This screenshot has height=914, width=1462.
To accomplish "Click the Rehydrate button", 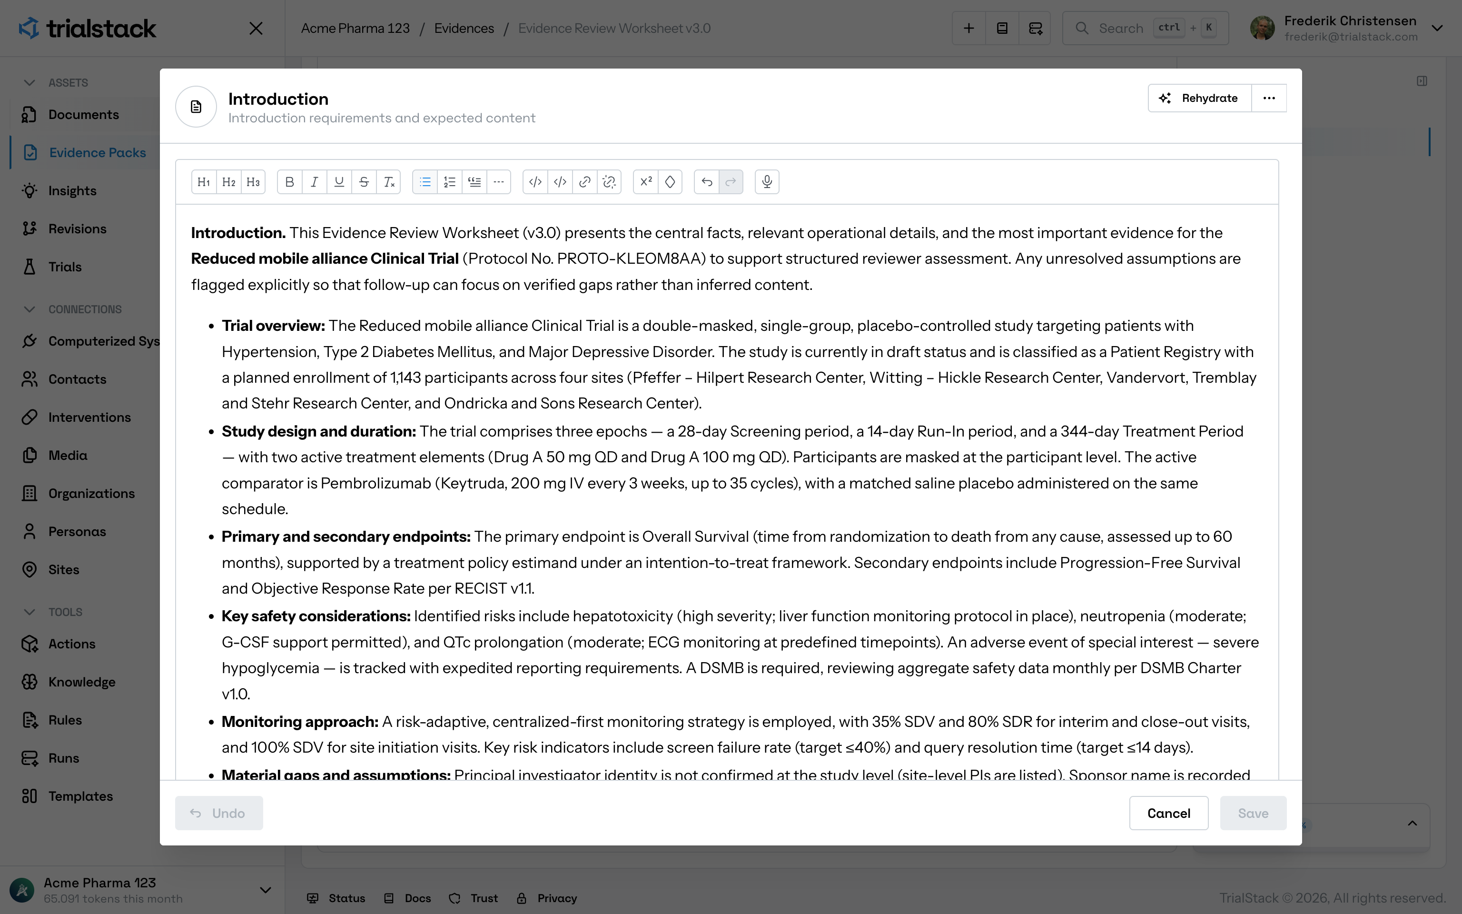I will pos(1199,98).
